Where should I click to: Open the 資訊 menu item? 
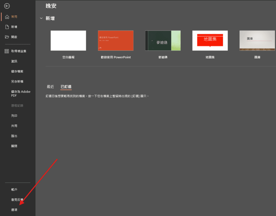click(14, 61)
